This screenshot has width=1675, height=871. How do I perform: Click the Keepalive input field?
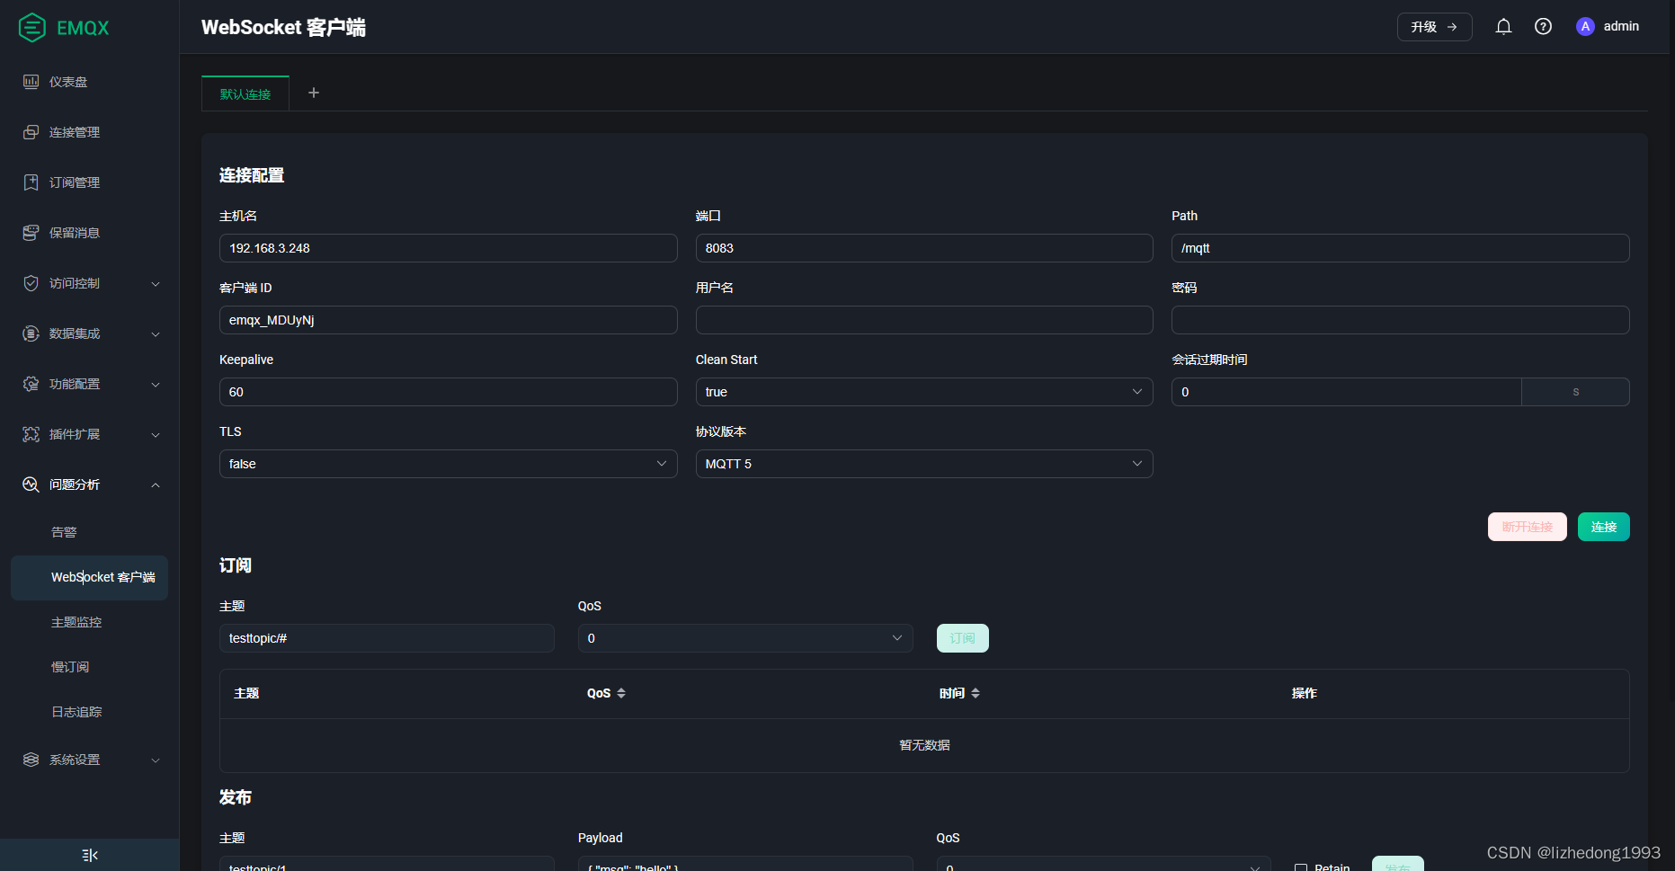click(448, 392)
